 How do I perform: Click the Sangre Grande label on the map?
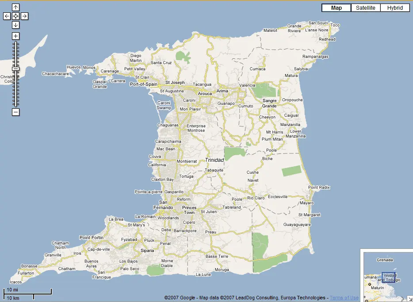pos(269,103)
